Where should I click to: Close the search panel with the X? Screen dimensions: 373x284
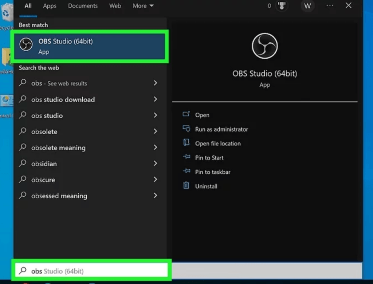tap(348, 5)
